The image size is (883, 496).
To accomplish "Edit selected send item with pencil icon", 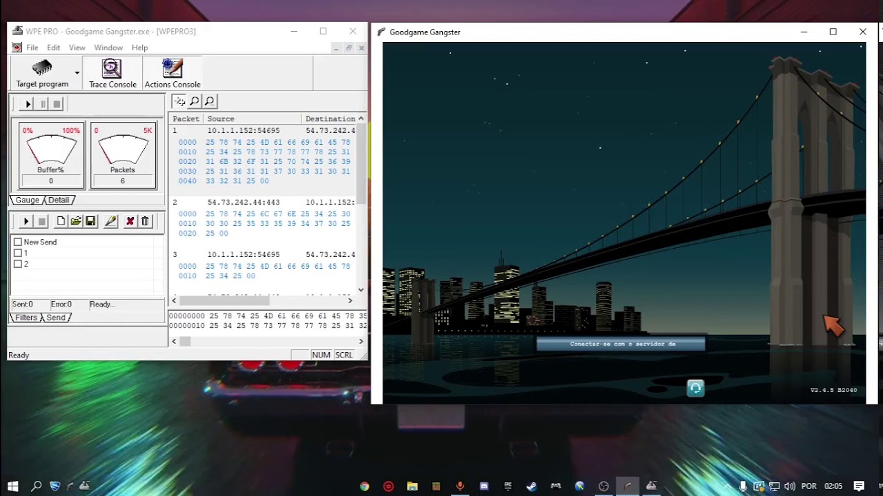I will pos(110,221).
